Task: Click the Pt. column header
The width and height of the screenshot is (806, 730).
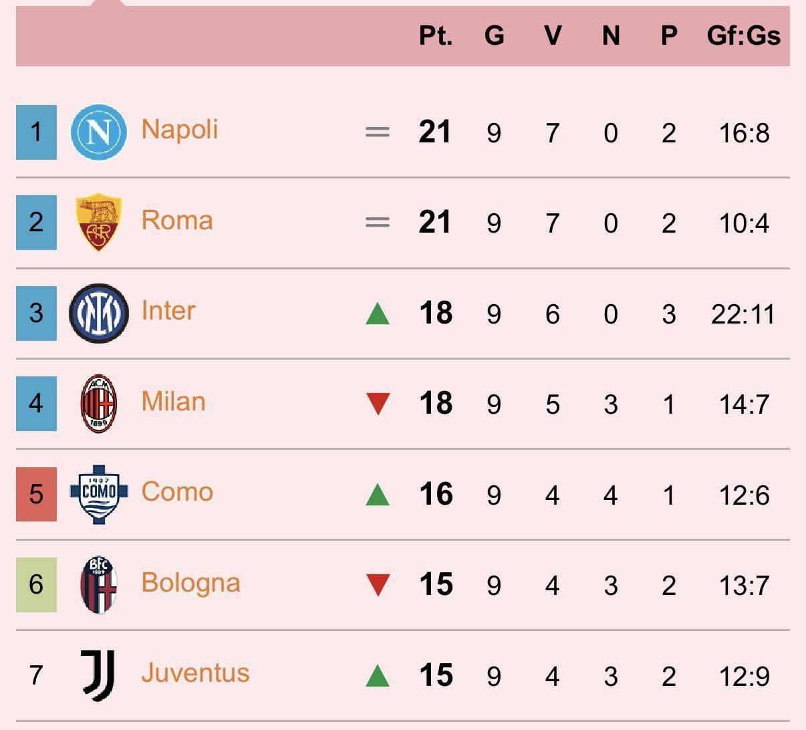Action: (436, 35)
